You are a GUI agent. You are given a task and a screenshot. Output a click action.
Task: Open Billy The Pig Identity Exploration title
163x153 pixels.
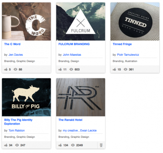pyautogui.click(x=18, y=122)
